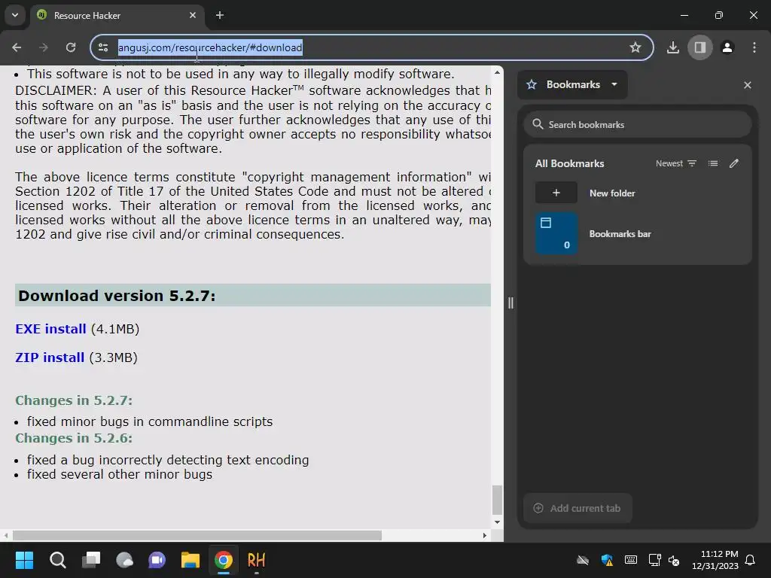Click the touch keyboard tray icon
The image size is (771, 578).
coord(631,560)
